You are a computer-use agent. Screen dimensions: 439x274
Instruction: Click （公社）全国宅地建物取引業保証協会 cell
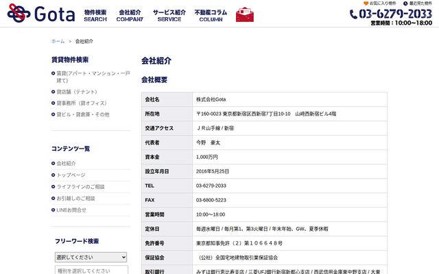pyautogui.click(x=289, y=258)
